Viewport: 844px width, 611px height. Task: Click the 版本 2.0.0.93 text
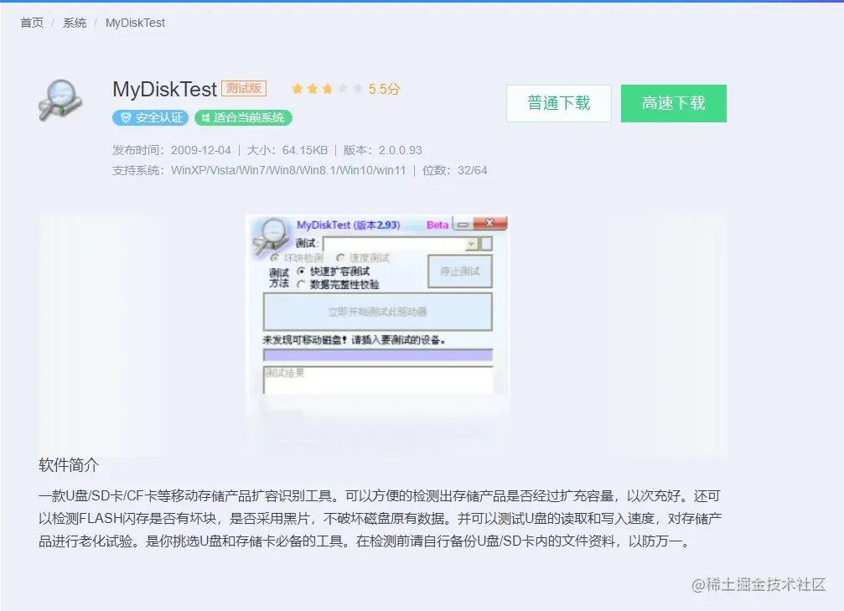point(383,150)
